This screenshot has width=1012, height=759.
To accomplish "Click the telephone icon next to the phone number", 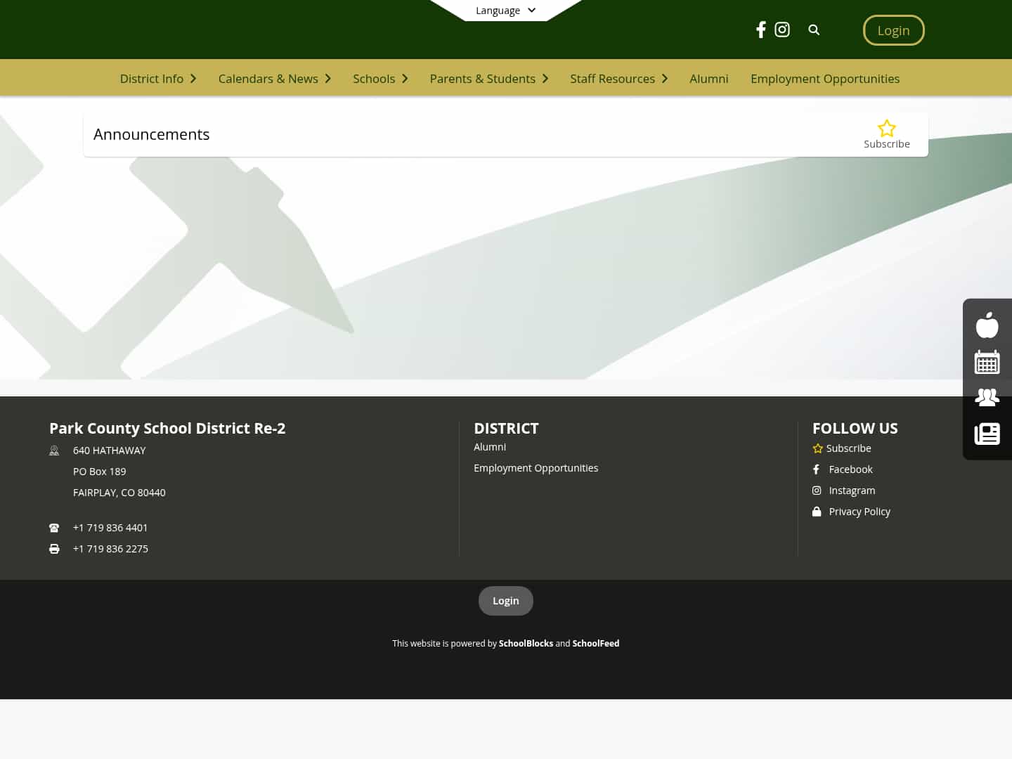I will click(54, 527).
